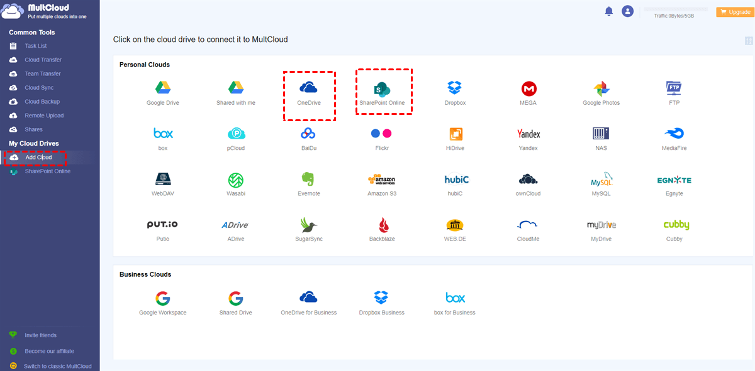The height and width of the screenshot is (371, 755).
Task: Switch to classic MultCloud
Action: click(57, 366)
